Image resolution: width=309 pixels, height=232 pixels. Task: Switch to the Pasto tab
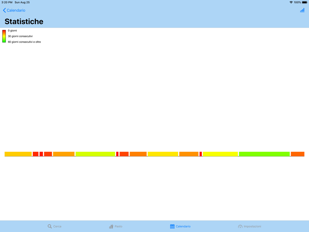pos(116,226)
